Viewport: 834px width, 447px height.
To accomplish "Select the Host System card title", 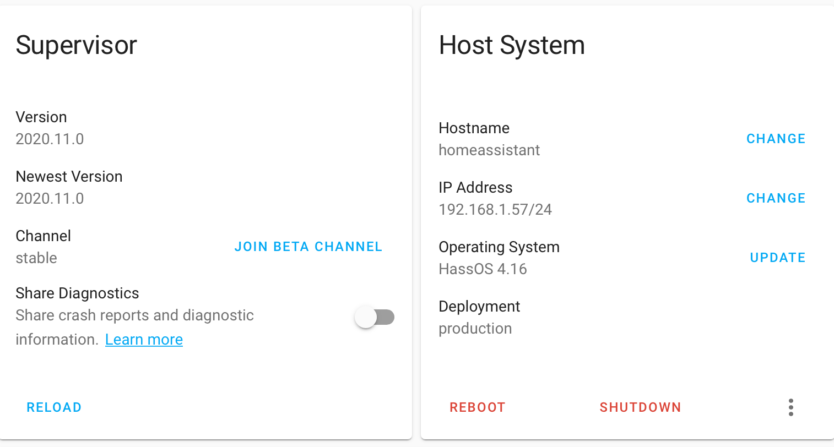I will click(x=512, y=46).
